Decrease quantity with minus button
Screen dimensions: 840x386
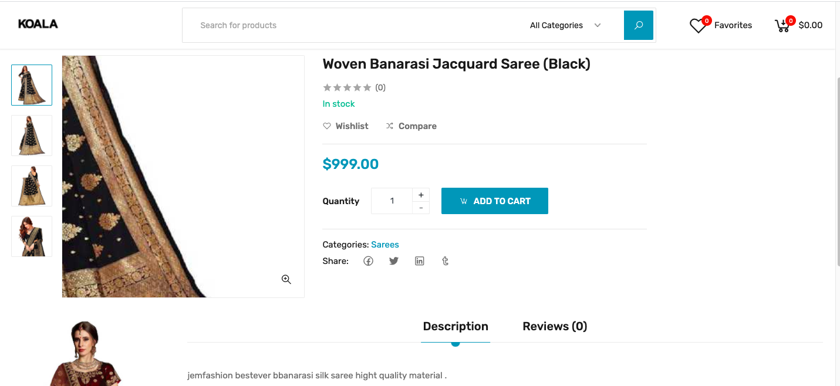(x=421, y=208)
